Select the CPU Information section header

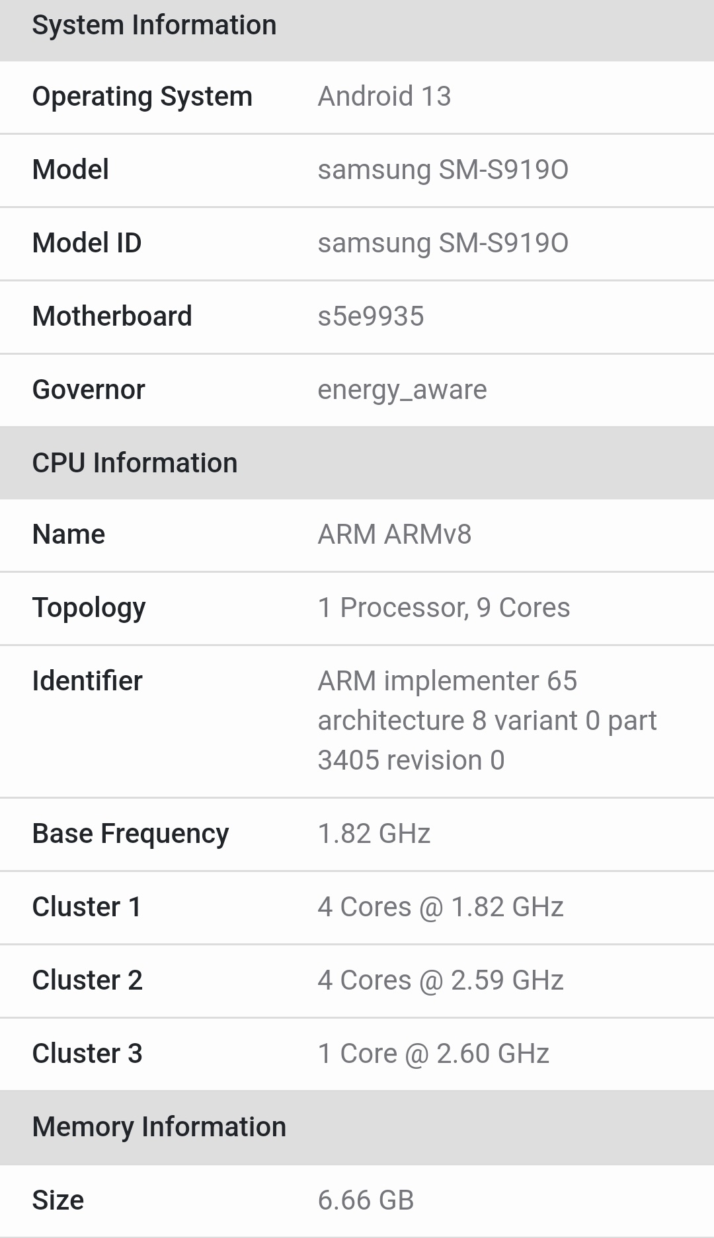135,463
